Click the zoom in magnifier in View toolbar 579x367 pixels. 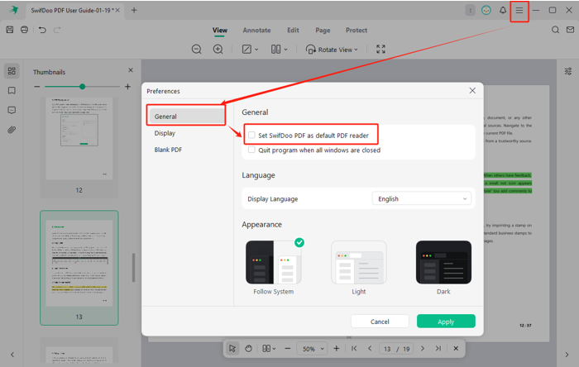[x=218, y=49]
